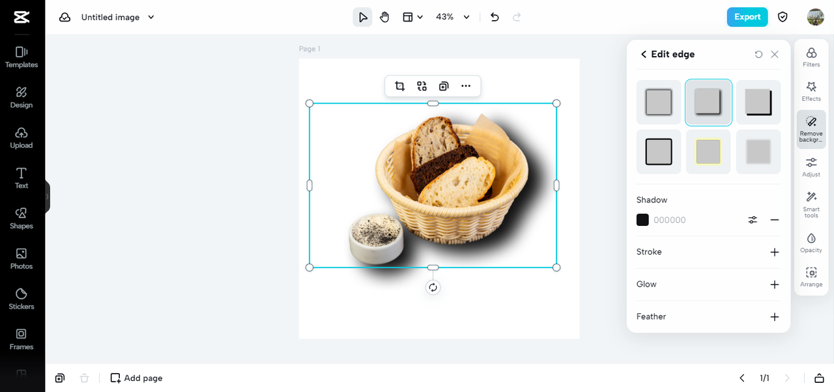Screen dimensions: 834x392
Task: Open more options in floating toolbar
Action: tap(466, 86)
